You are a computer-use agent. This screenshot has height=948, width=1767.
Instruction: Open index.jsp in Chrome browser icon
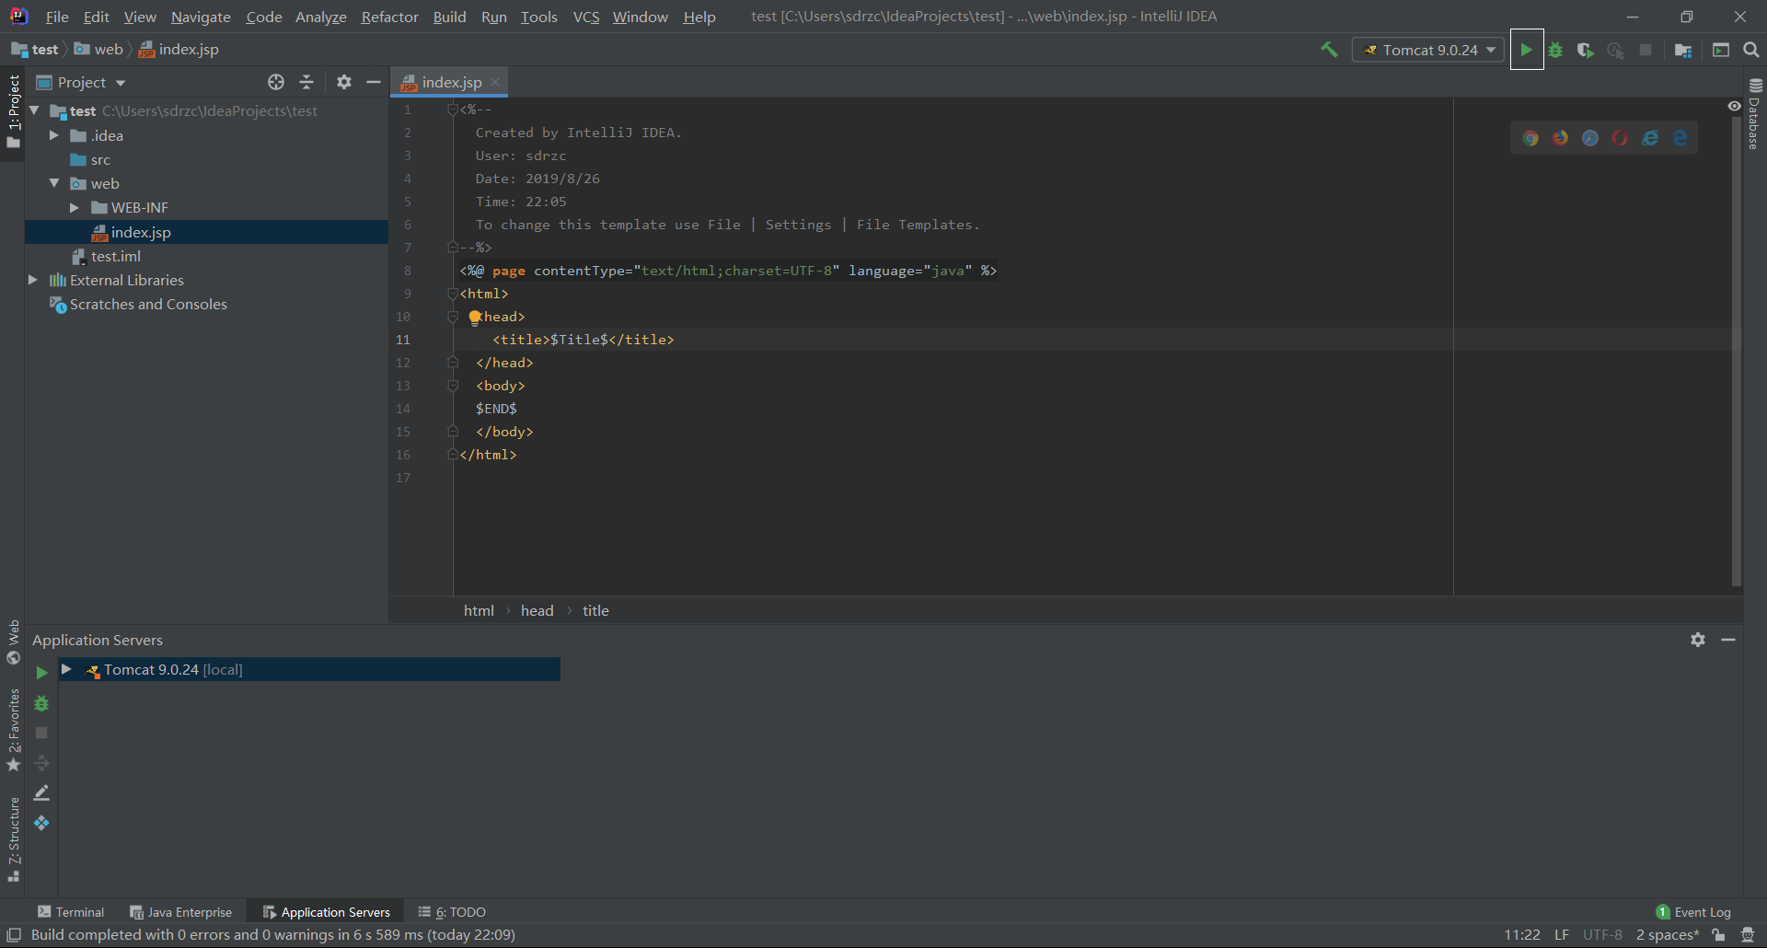point(1530,138)
